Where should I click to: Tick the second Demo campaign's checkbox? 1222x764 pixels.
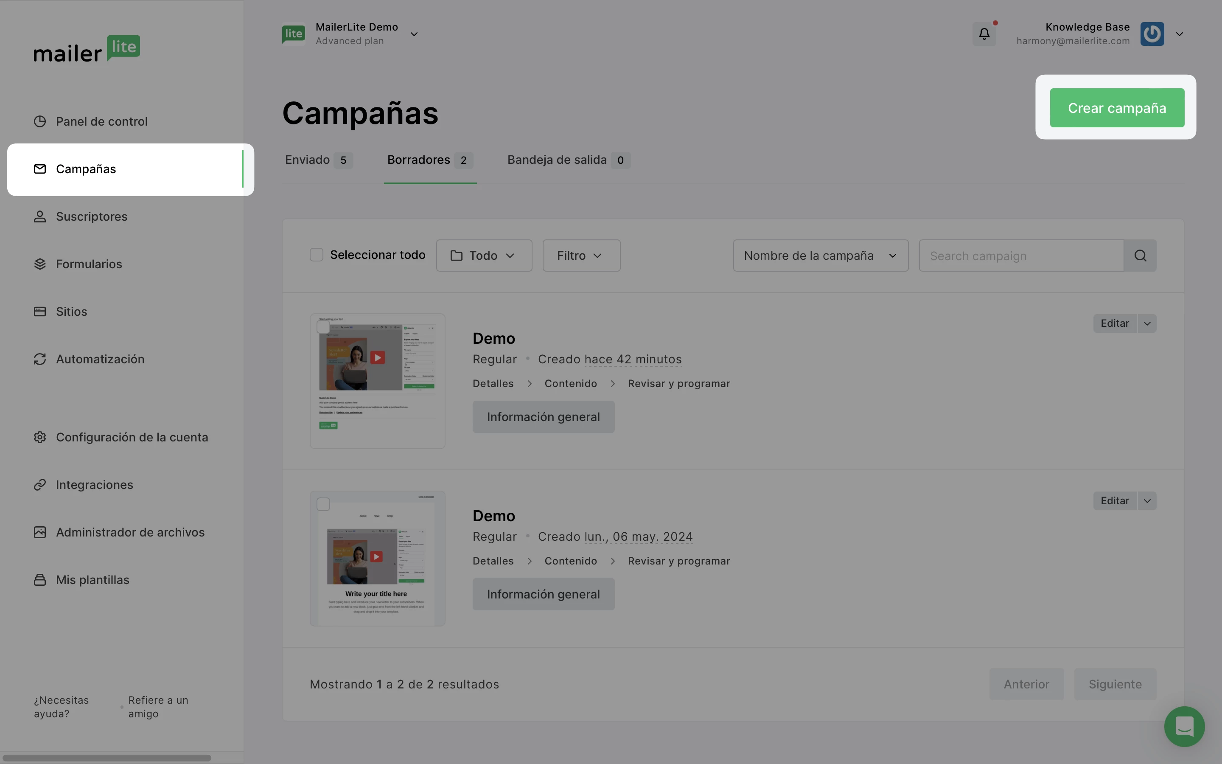click(x=323, y=504)
